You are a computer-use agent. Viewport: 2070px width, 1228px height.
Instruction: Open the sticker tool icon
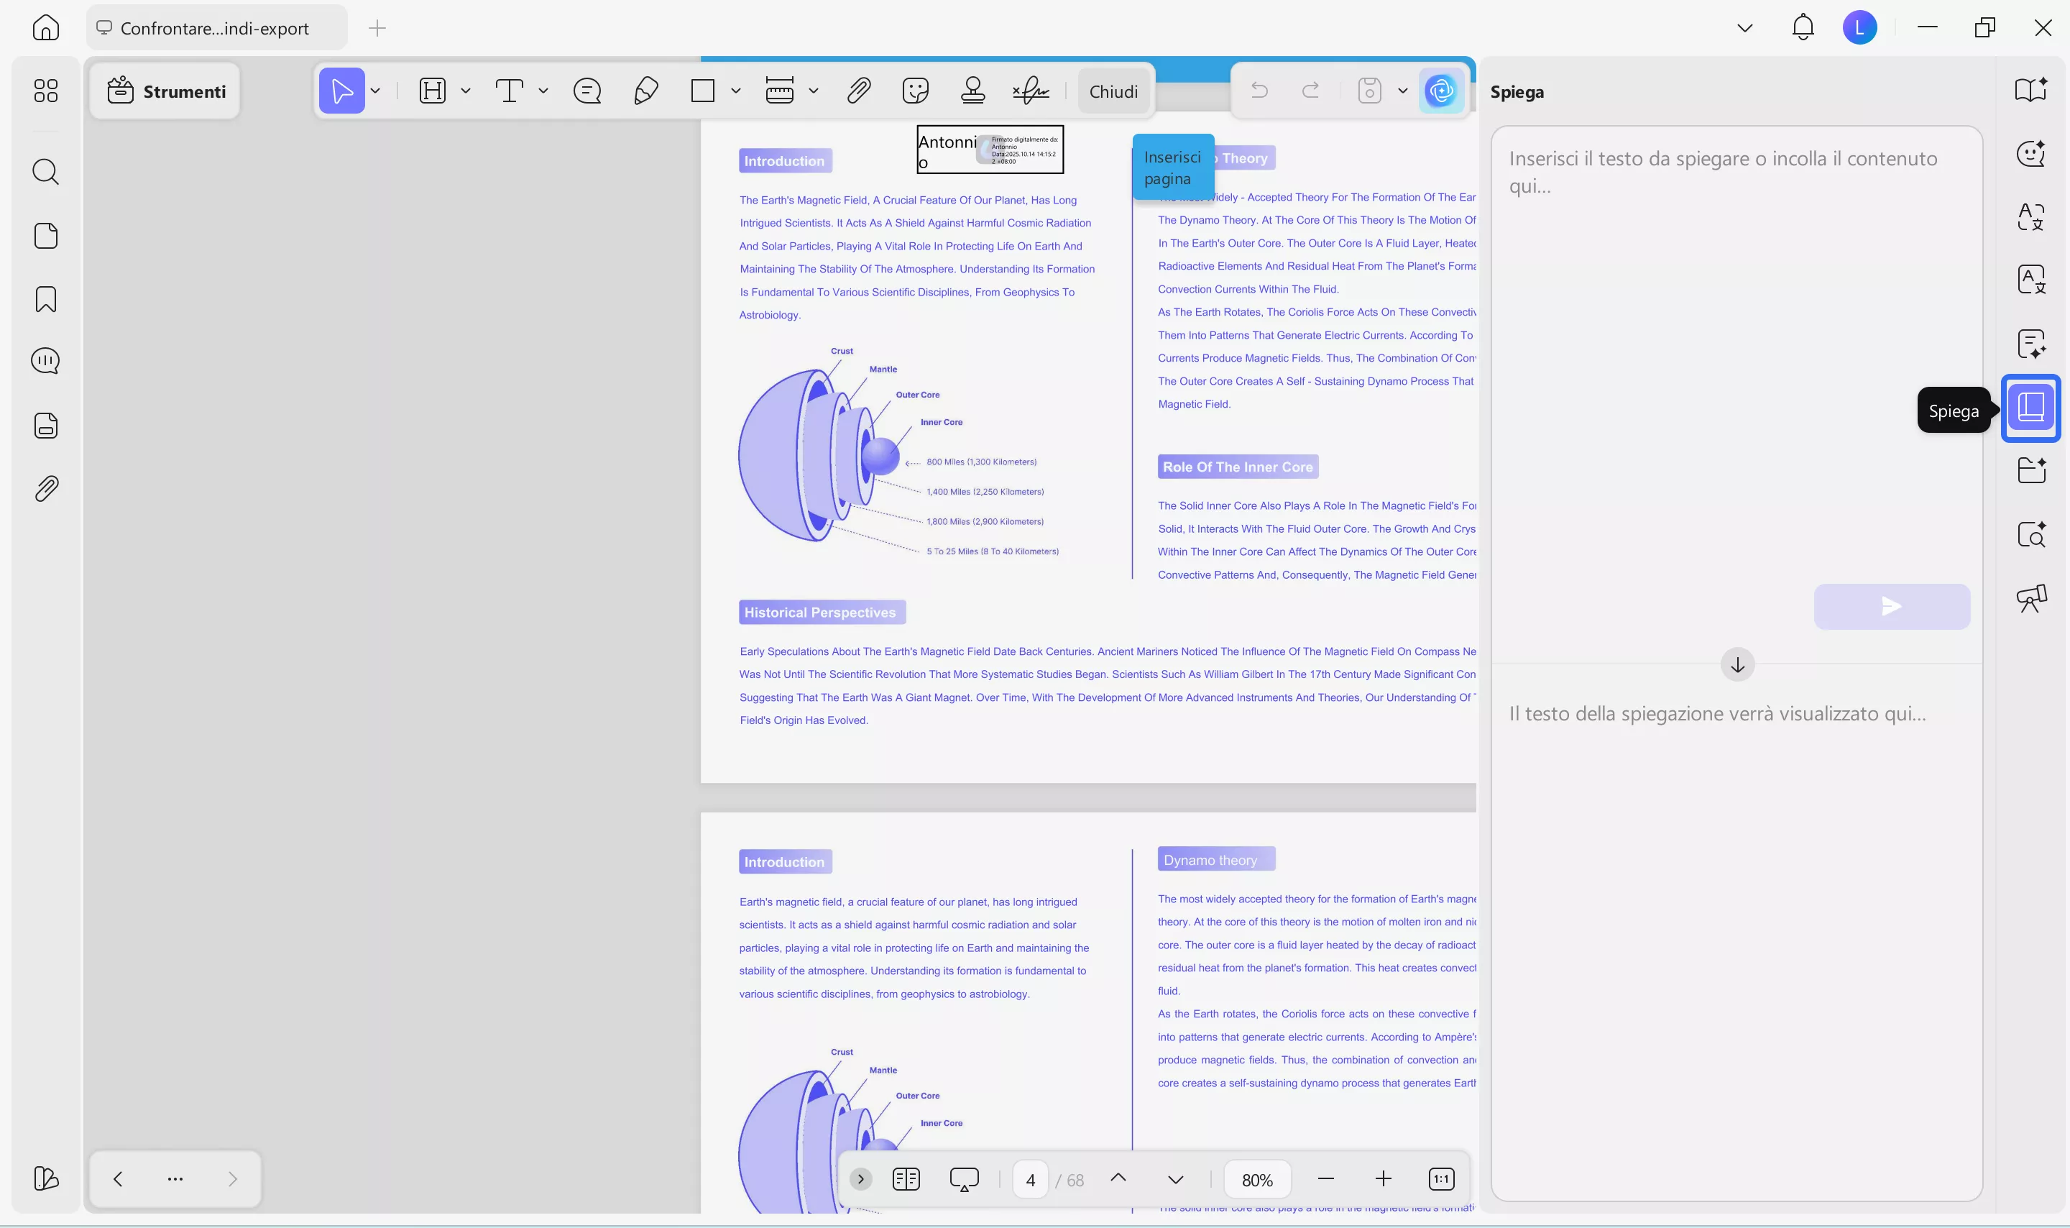(915, 90)
